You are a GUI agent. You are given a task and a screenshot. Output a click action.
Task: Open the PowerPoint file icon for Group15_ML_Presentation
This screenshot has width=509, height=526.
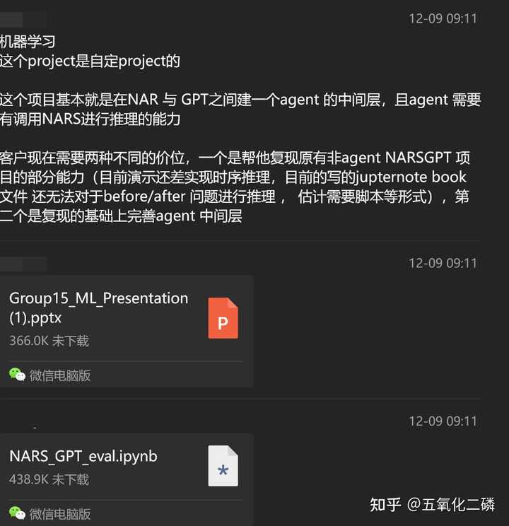point(223,318)
